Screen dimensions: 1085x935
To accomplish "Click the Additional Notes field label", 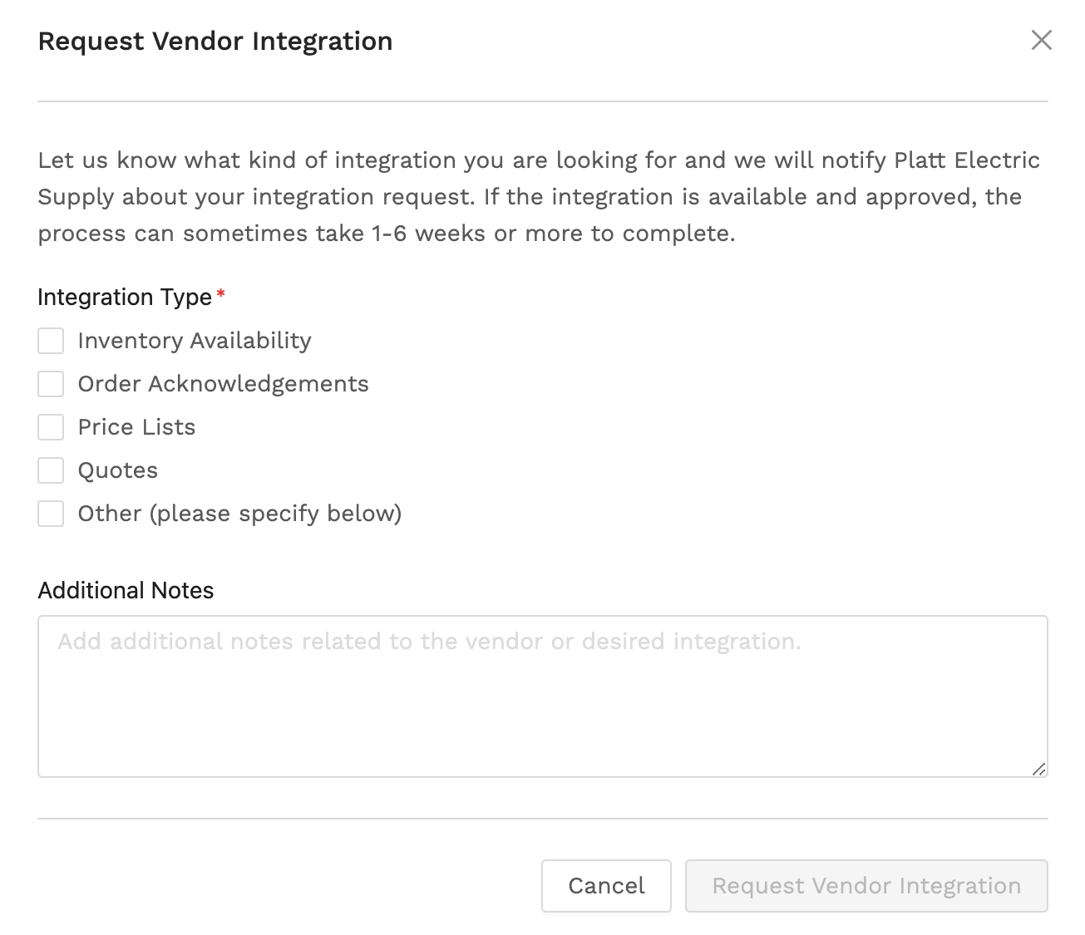I will coord(126,590).
